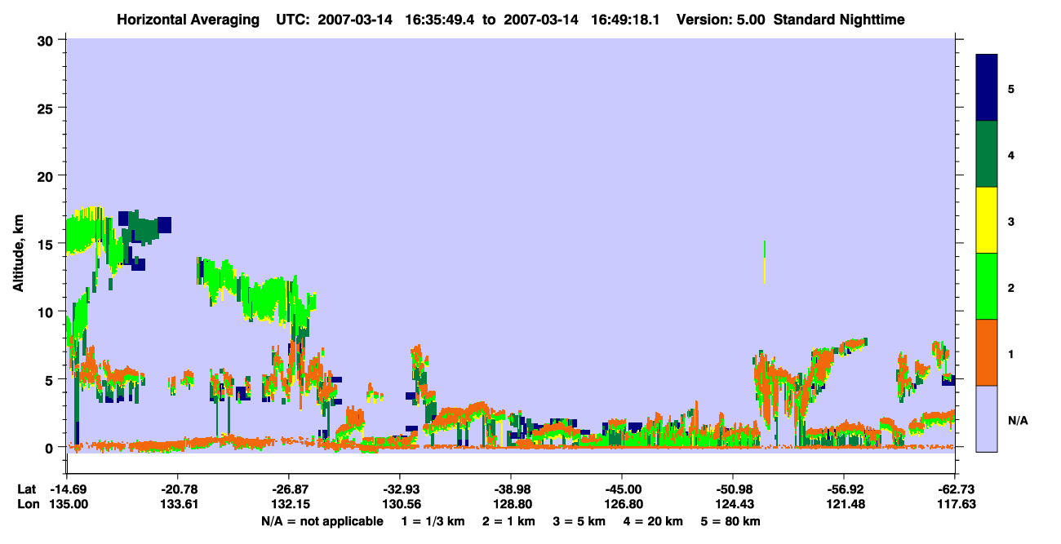Image resolution: width=1061 pixels, height=544 pixels.
Task: Click the y-axis tick label 15
Action: coord(47,244)
